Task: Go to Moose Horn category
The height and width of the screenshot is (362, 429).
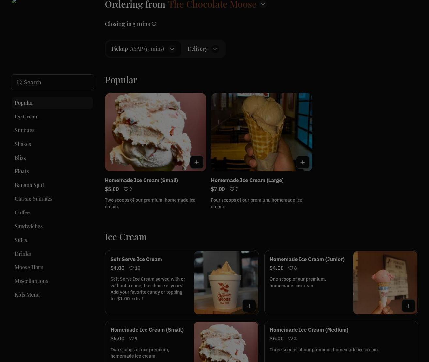Action: pos(53,267)
